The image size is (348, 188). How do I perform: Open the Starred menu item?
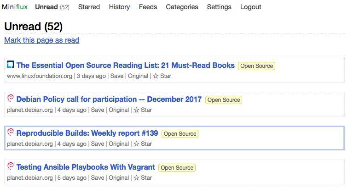(89, 7)
